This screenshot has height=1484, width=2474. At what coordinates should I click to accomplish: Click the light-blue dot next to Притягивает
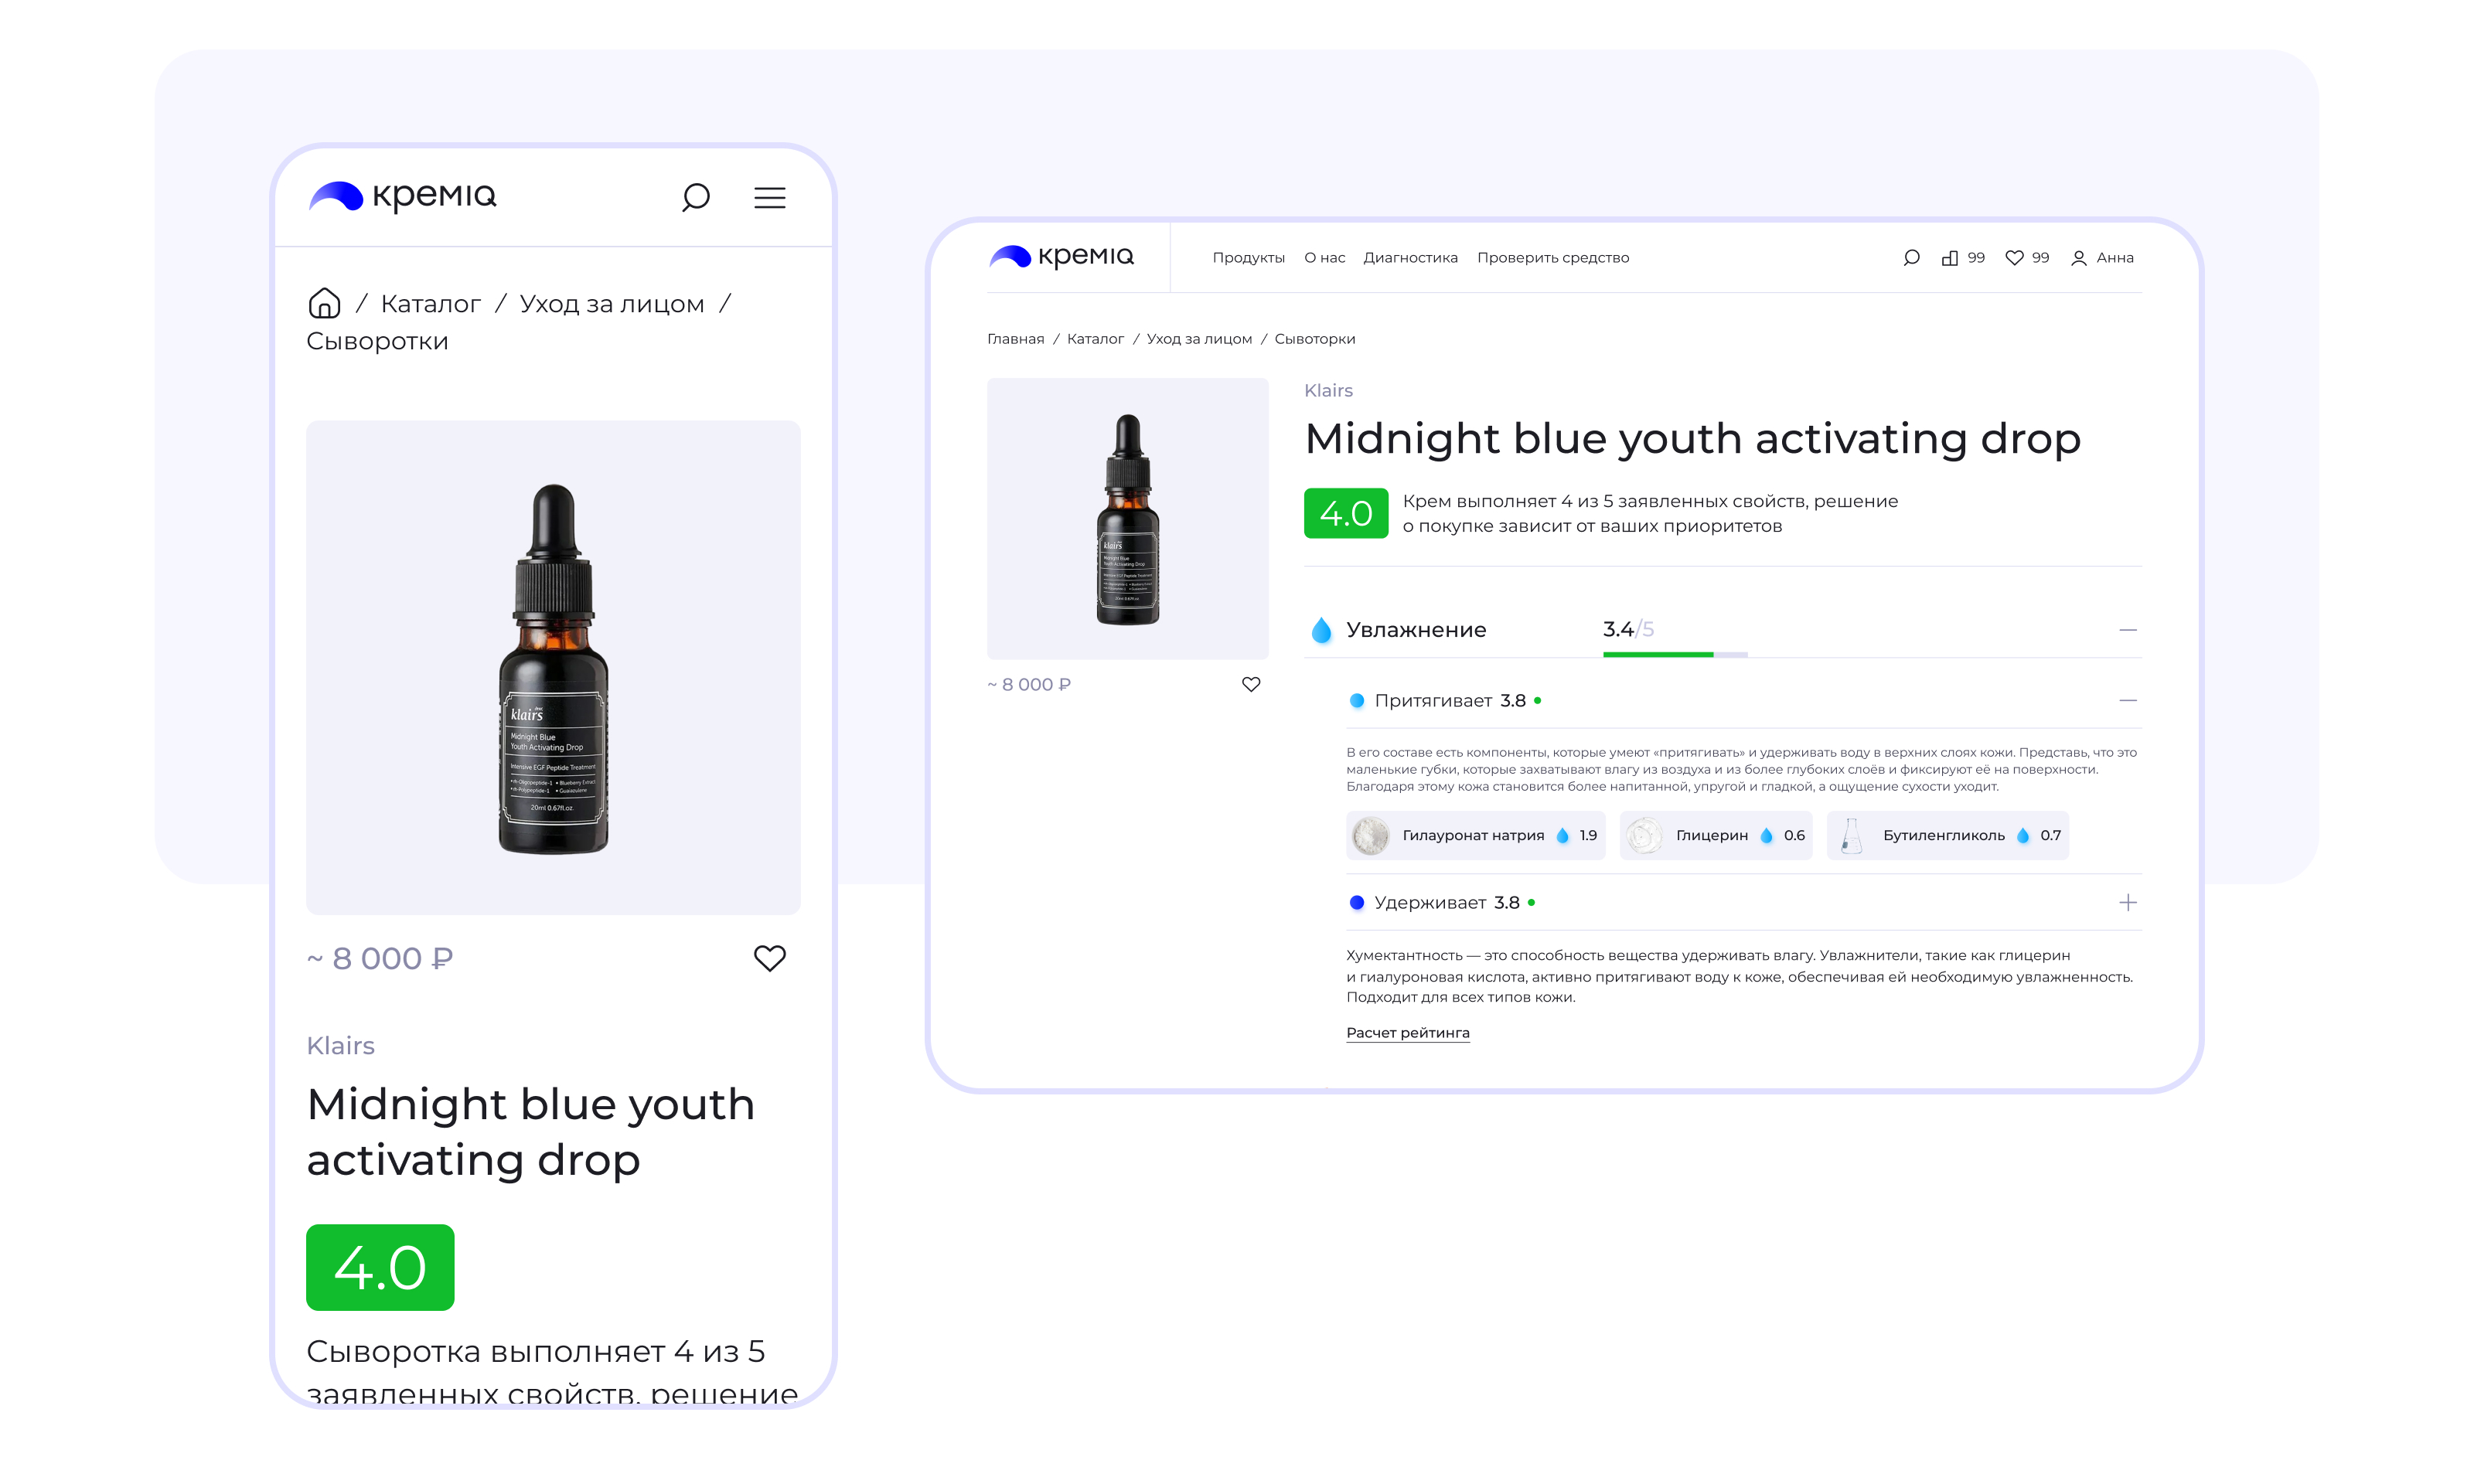pos(1356,701)
